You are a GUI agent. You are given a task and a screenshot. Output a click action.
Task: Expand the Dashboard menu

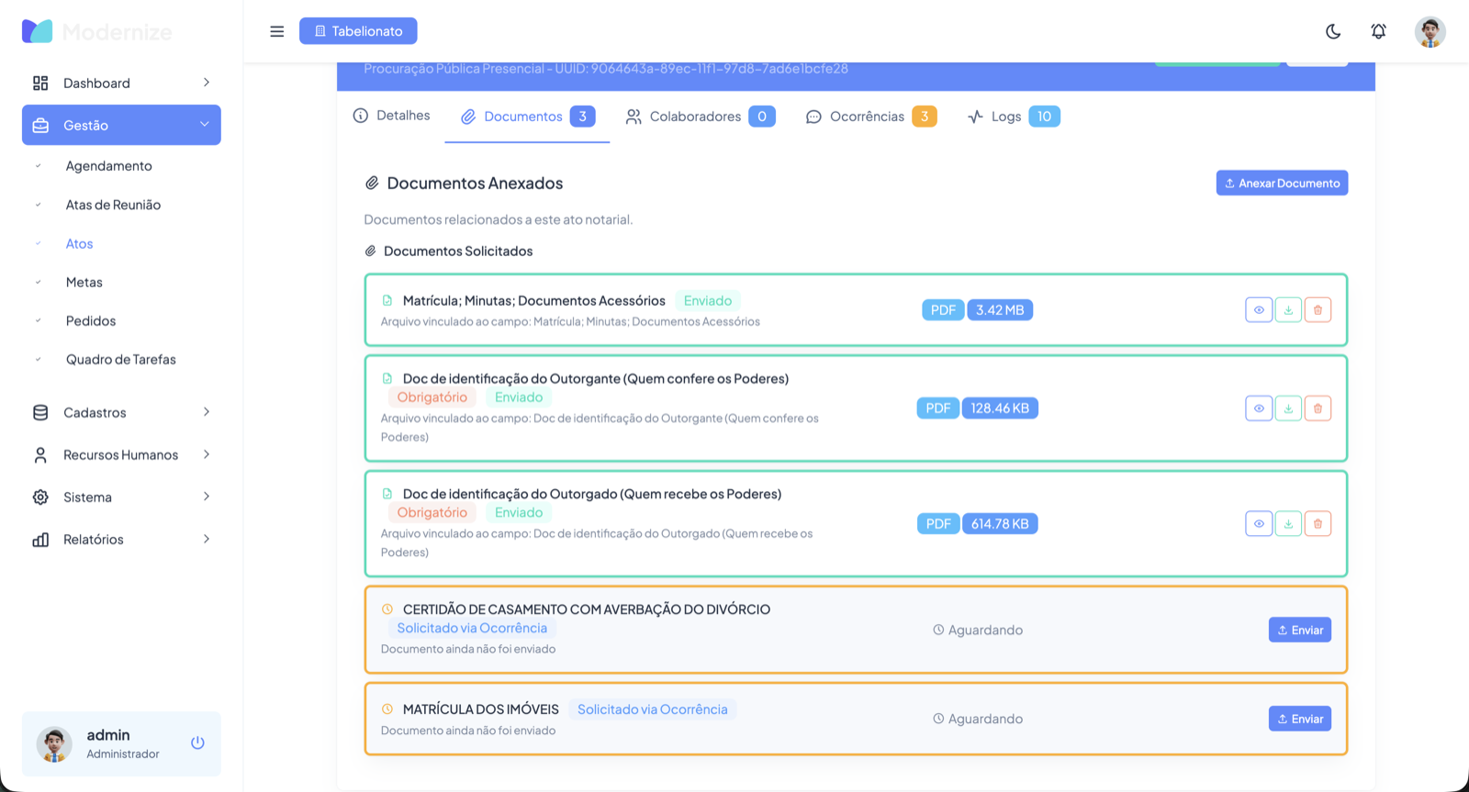(121, 83)
